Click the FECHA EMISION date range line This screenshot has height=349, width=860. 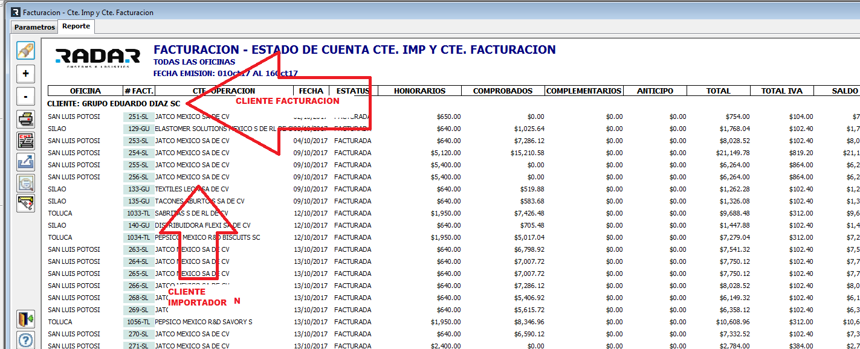[x=225, y=74]
